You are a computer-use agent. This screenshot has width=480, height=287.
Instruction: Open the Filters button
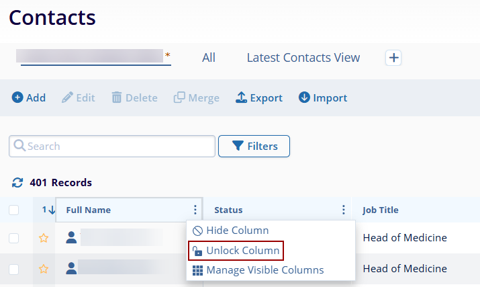254,146
